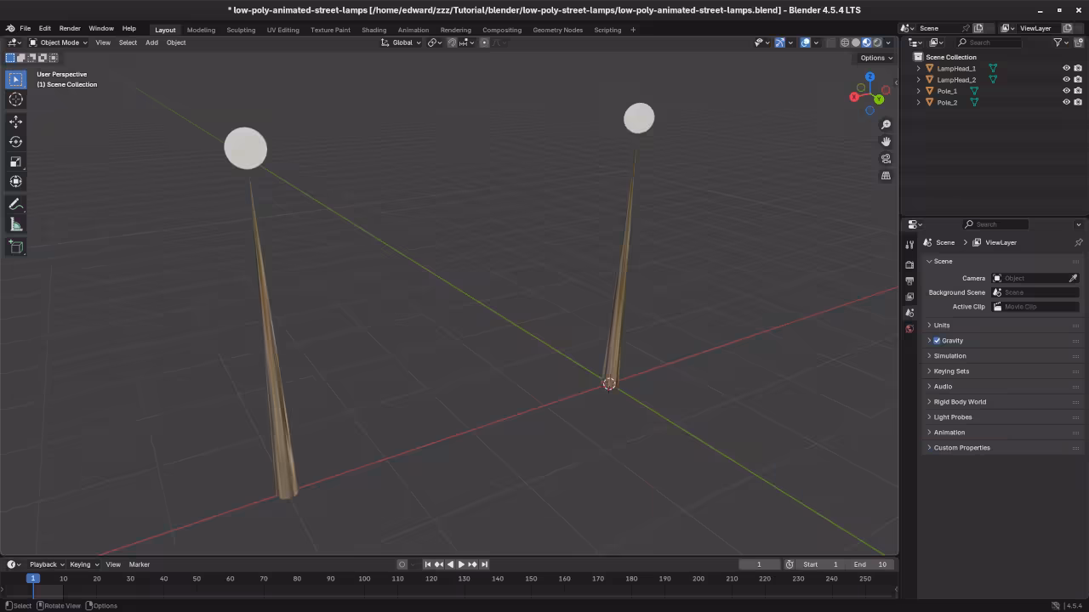Select the Move tool in the viewport toolbar
1089x612 pixels.
click(15, 121)
